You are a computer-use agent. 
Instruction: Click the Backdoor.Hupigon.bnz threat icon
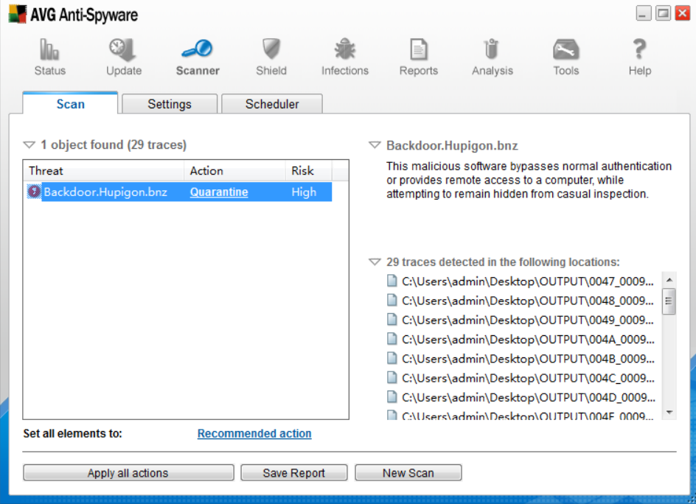(34, 192)
